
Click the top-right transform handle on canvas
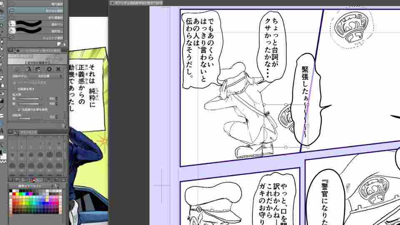(307, 105)
